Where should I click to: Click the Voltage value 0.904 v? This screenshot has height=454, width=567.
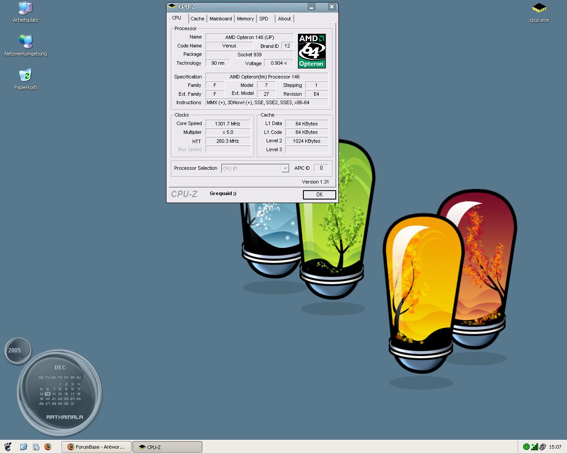(x=279, y=63)
